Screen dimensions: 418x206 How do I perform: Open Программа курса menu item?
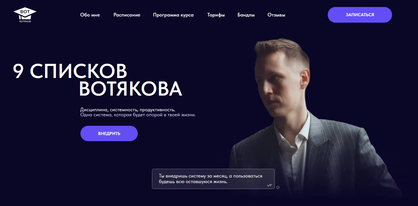(173, 15)
